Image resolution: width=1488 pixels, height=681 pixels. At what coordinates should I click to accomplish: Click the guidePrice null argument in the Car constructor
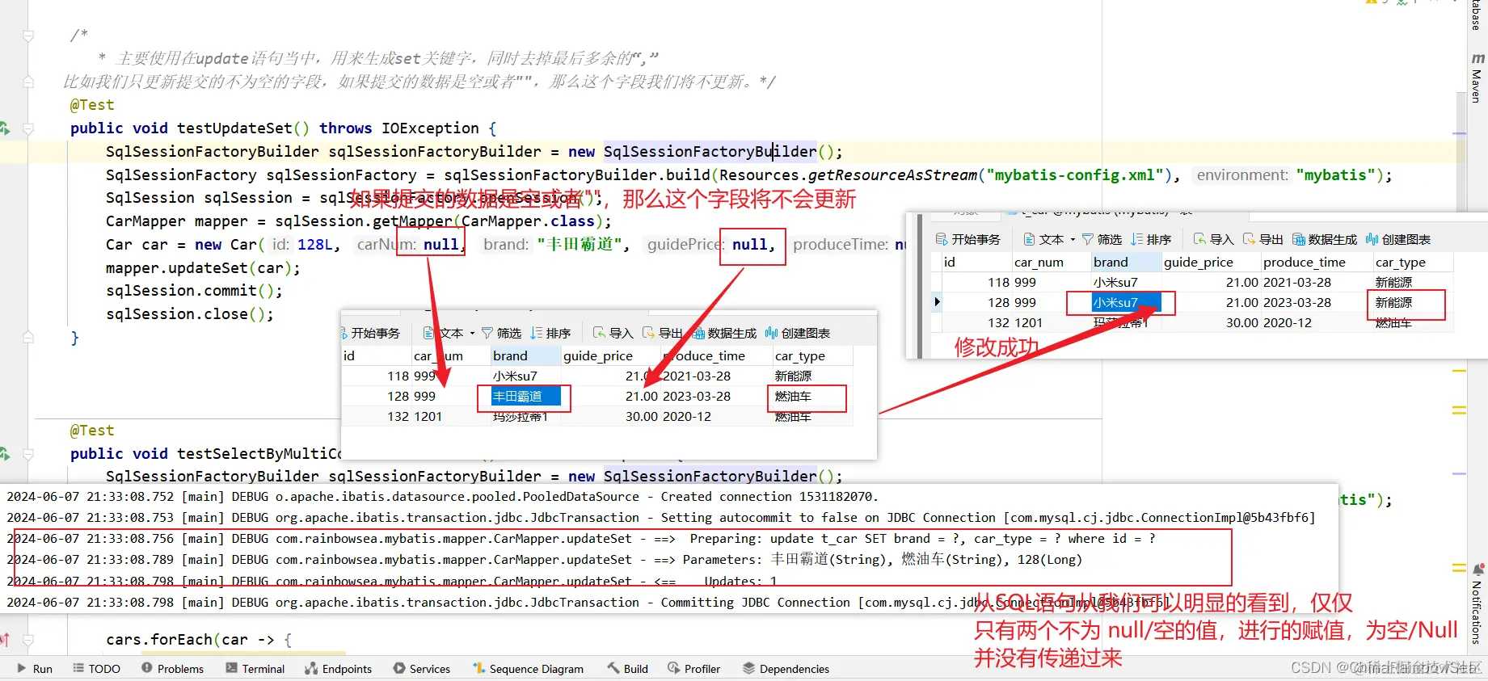click(x=749, y=244)
